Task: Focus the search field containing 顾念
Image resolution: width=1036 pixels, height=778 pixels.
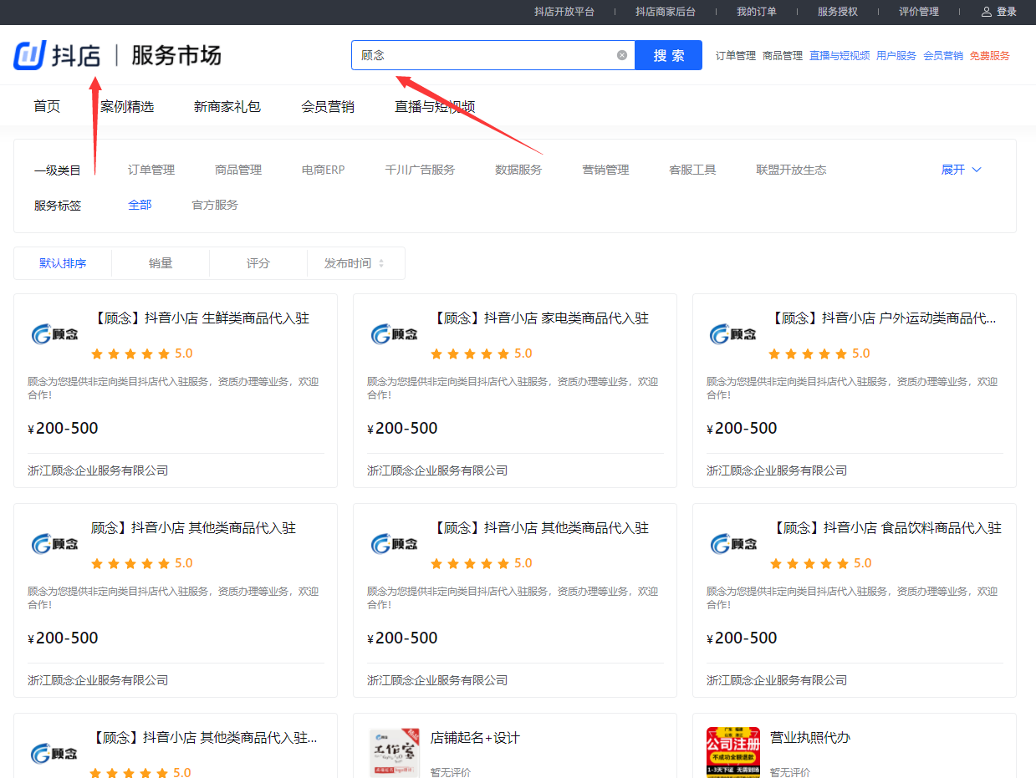Action: pyautogui.click(x=493, y=55)
